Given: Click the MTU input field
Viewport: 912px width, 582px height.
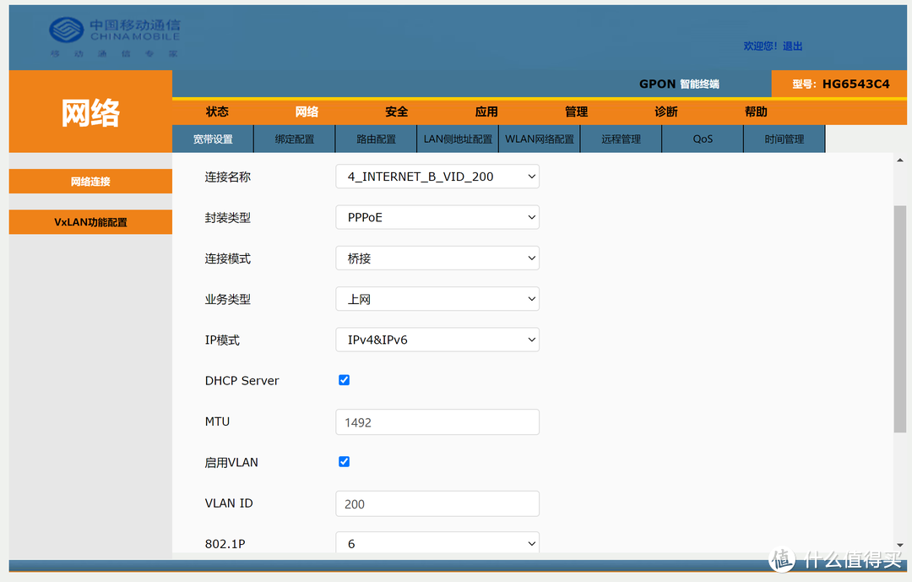Looking at the screenshot, I should click(x=437, y=422).
